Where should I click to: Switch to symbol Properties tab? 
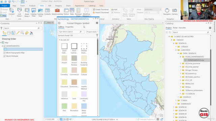[70, 27]
